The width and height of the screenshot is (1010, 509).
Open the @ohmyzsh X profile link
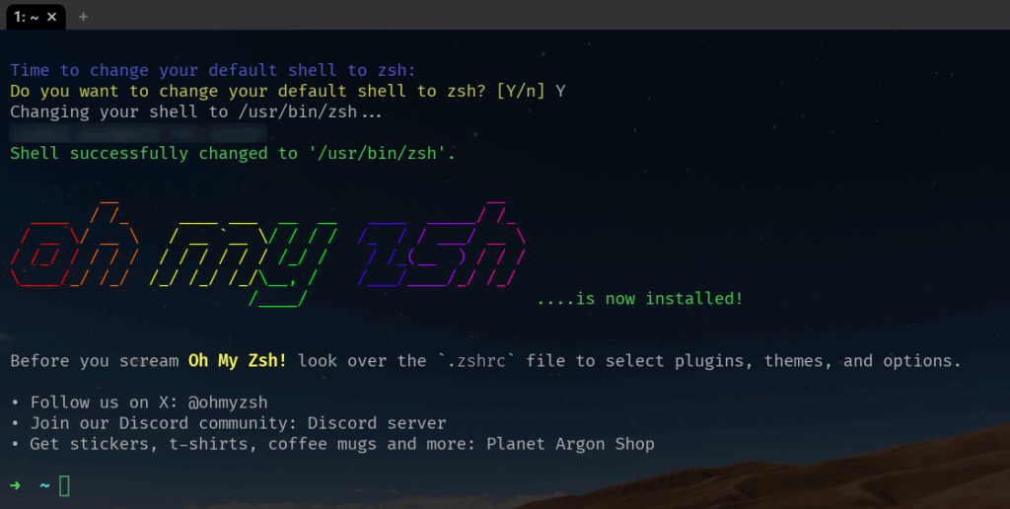point(228,402)
